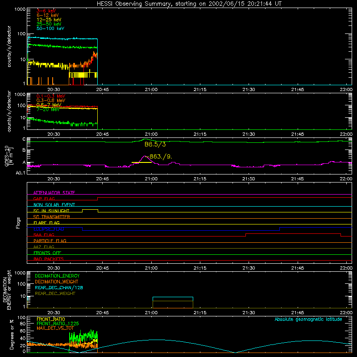The height and width of the screenshot is (357, 357).
Task: Click the SC_IN_SUNLIGHT flag label
Action: point(51,211)
